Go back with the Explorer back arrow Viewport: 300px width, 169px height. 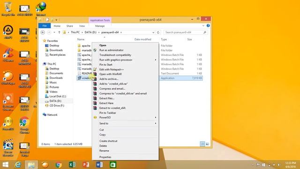tap(43, 32)
